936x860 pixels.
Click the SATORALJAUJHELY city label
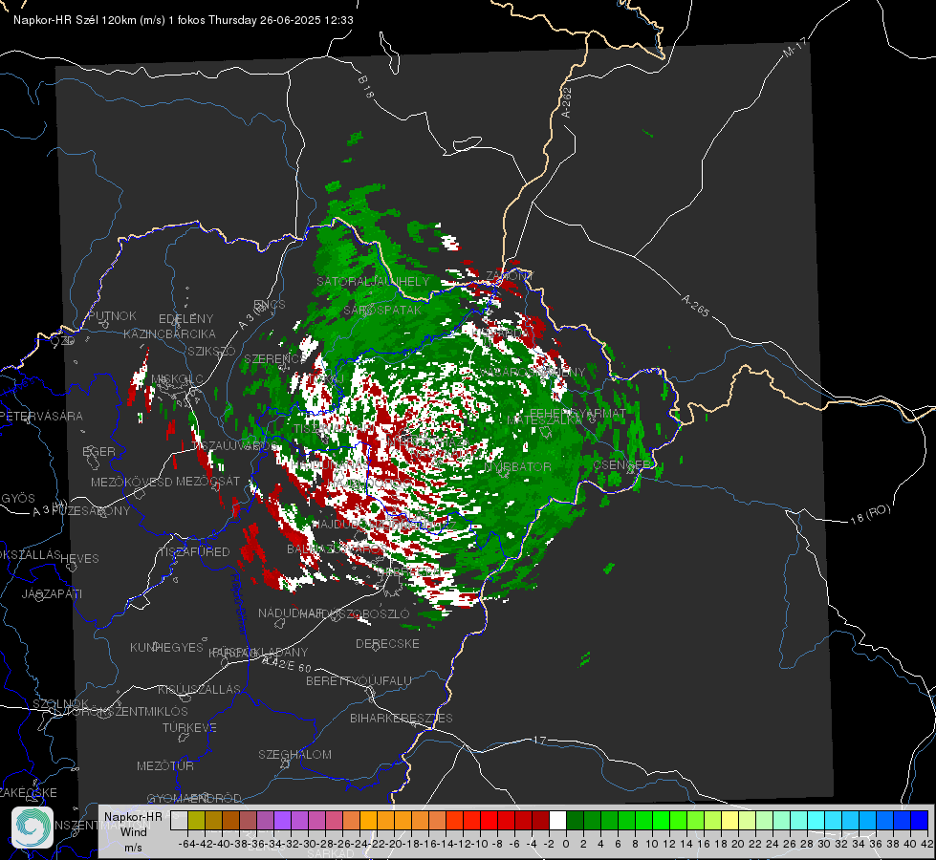tap(373, 281)
